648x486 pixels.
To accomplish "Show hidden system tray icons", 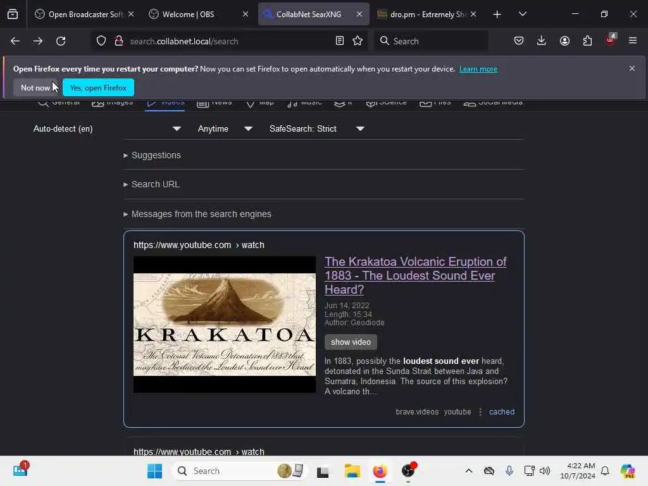I will pyautogui.click(x=469, y=471).
